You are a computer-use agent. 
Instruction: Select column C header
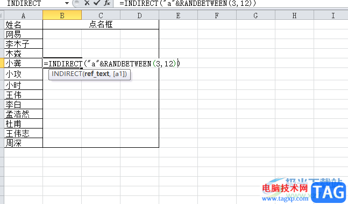coord(101,16)
